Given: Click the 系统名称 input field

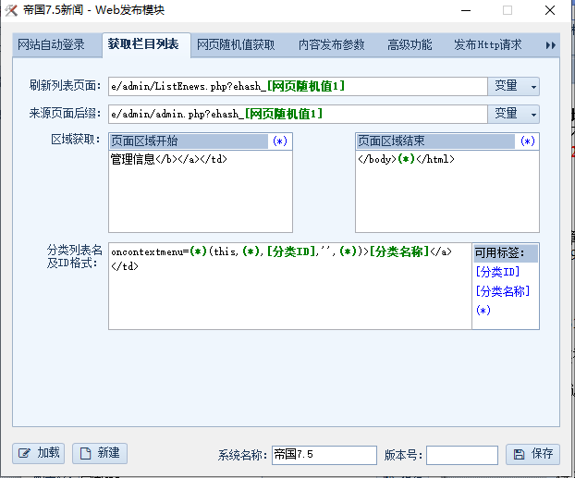Looking at the screenshot, I should (x=324, y=455).
